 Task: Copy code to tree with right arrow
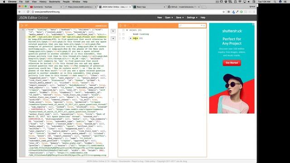click(x=113, y=31)
